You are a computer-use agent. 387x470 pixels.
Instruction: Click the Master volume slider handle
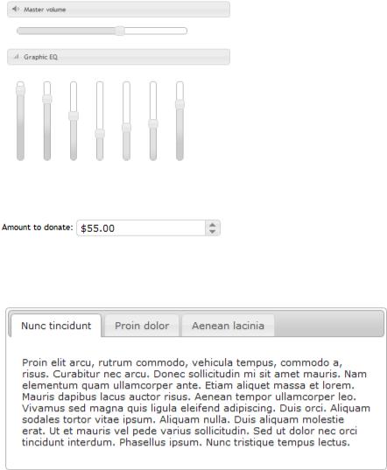coord(120,31)
